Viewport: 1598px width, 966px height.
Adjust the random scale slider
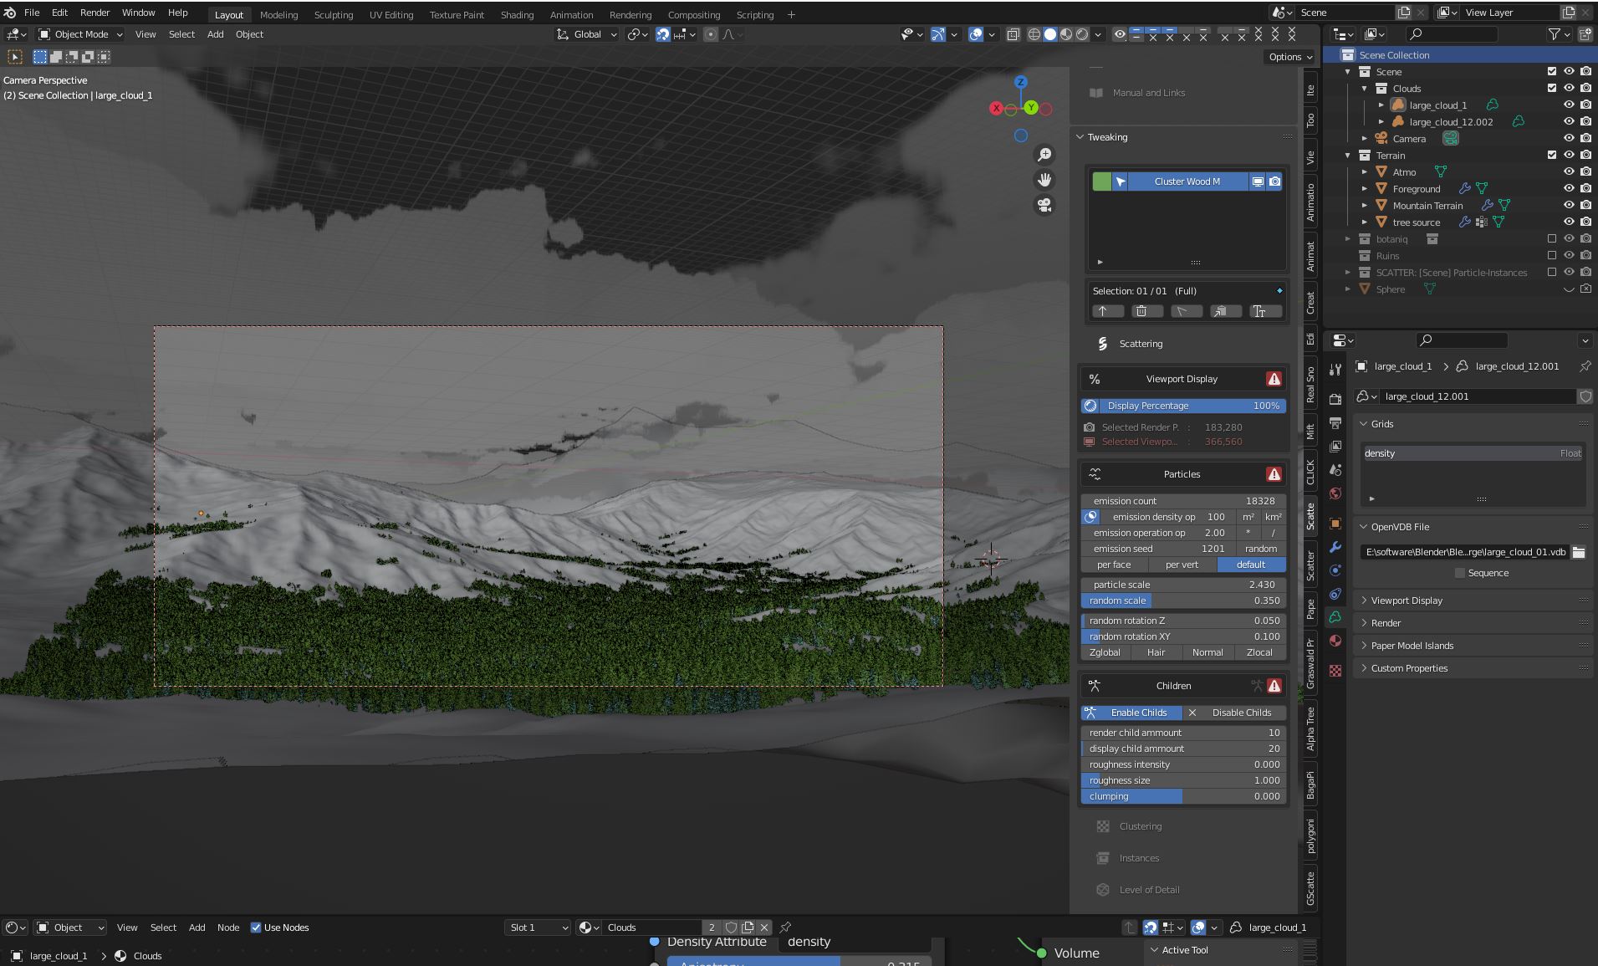pyautogui.click(x=1183, y=601)
